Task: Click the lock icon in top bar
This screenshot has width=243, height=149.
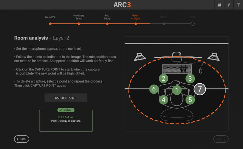Action: [219, 5]
